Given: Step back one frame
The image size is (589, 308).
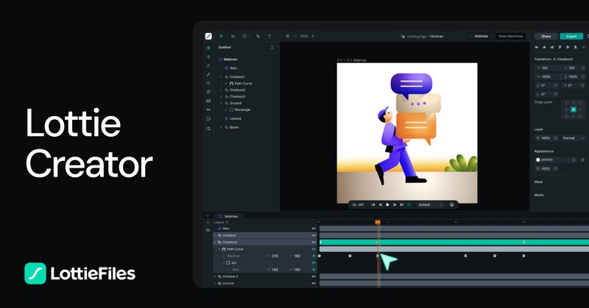Looking at the screenshot, I should tap(380, 205).
